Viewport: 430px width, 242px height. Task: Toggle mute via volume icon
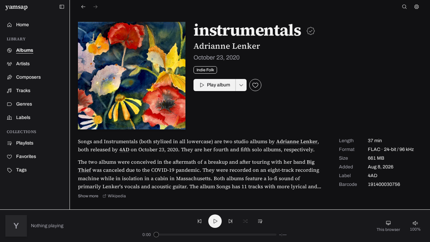pos(415,223)
